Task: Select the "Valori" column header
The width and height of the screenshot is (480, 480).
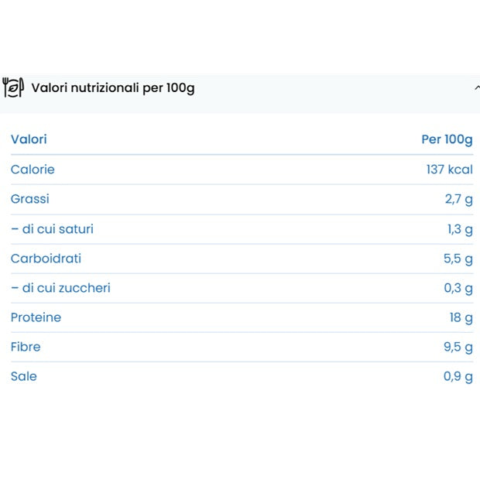Action: point(29,139)
